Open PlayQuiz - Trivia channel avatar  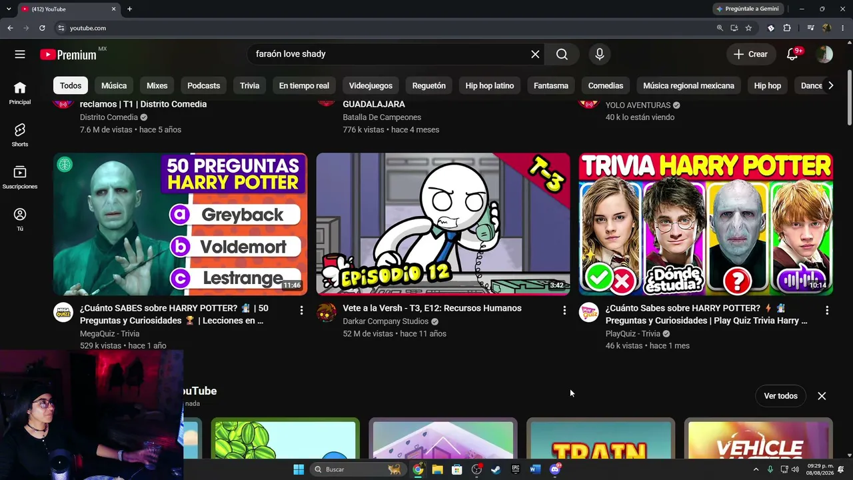click(588, 312)
